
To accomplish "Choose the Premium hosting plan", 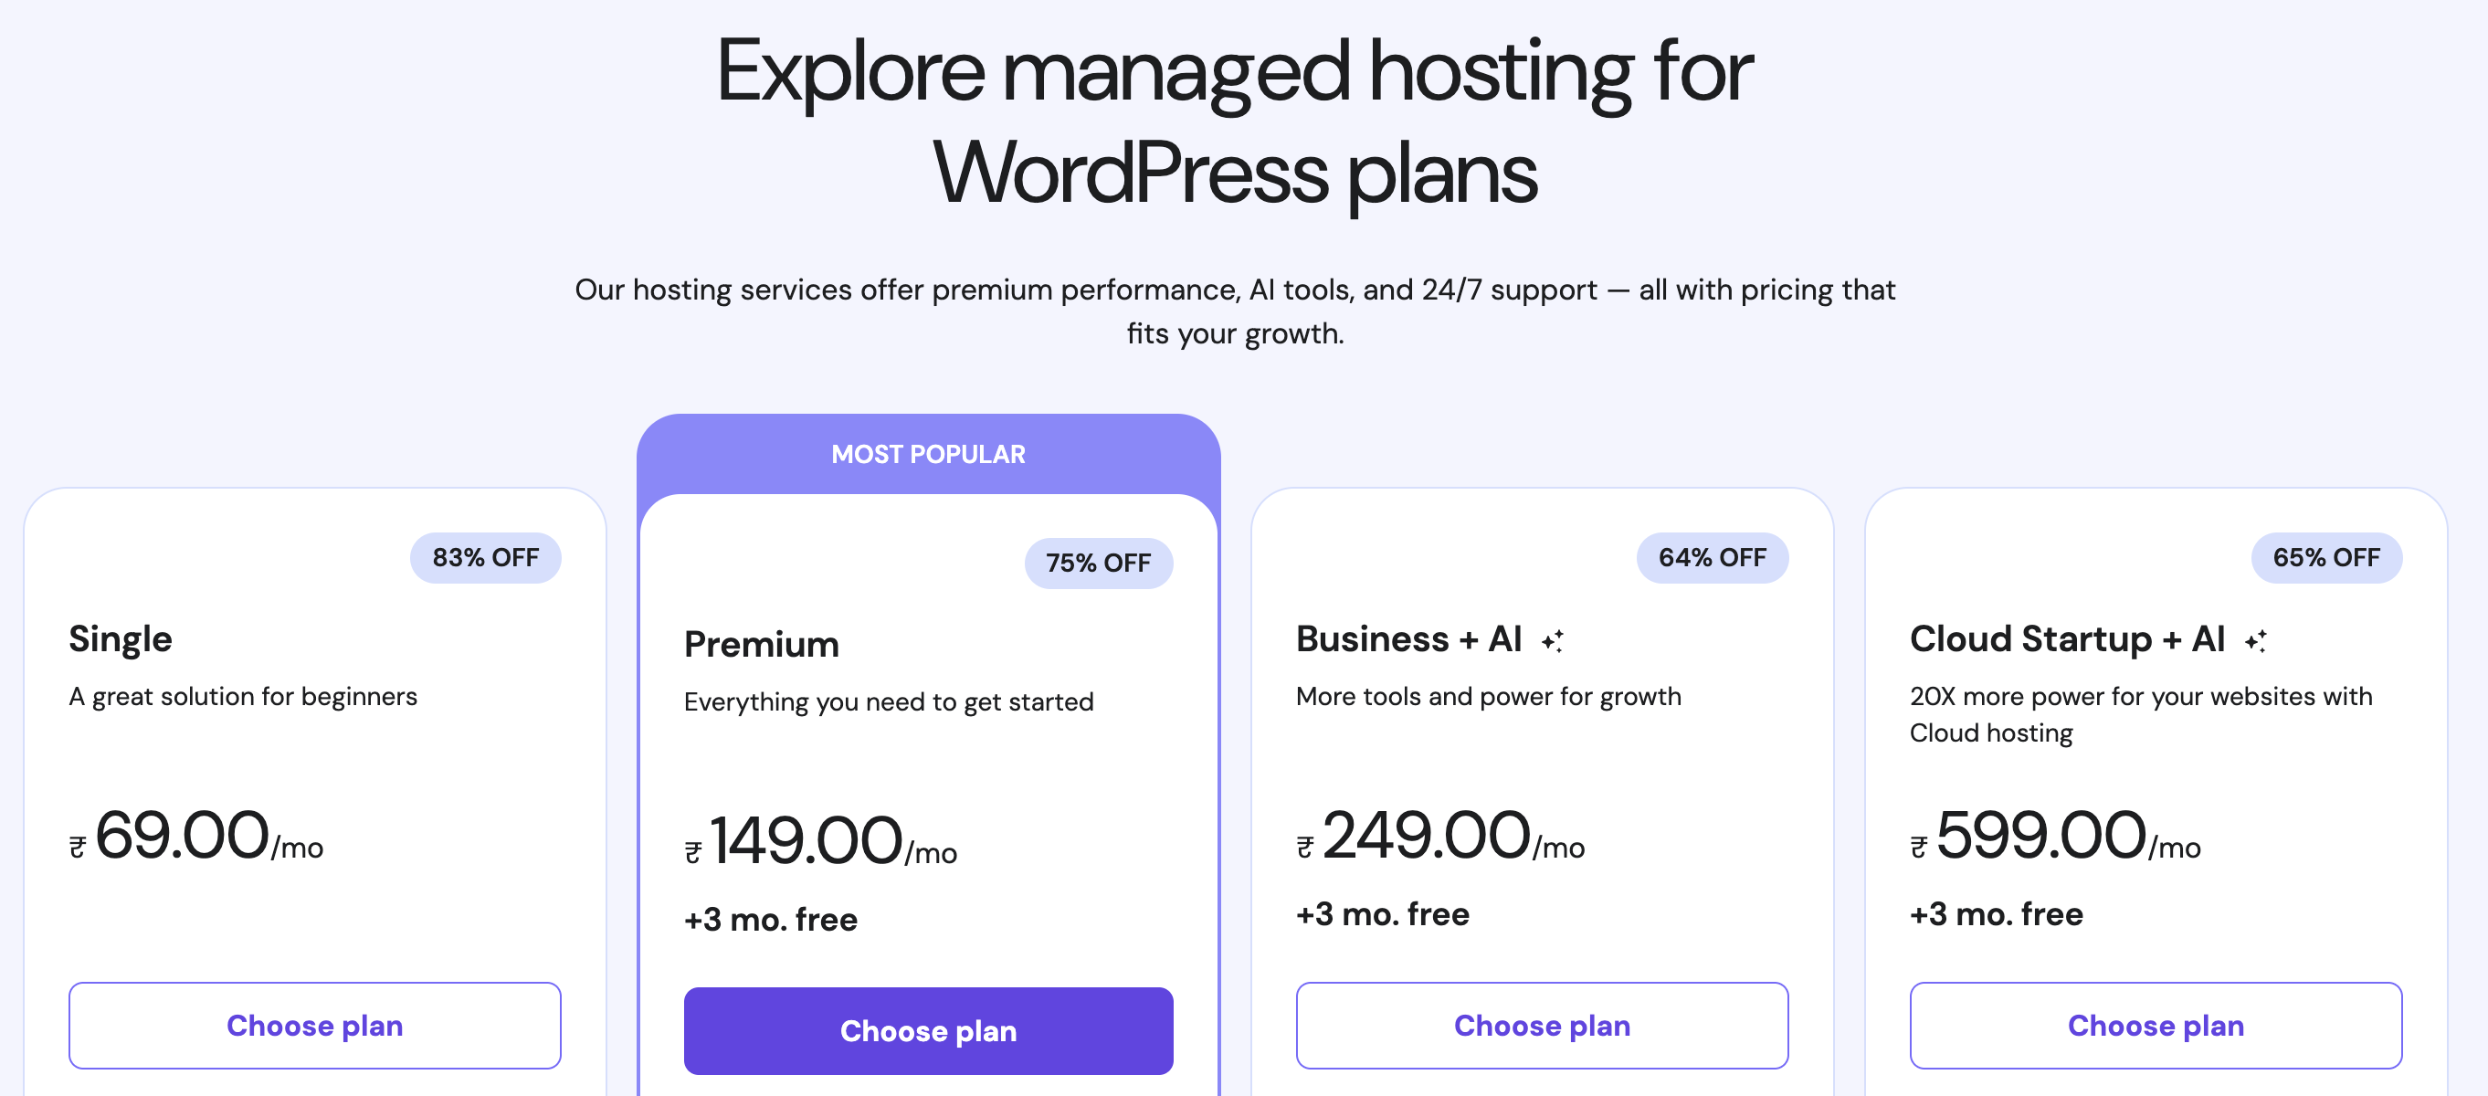I will click(x=927, y=1030).
